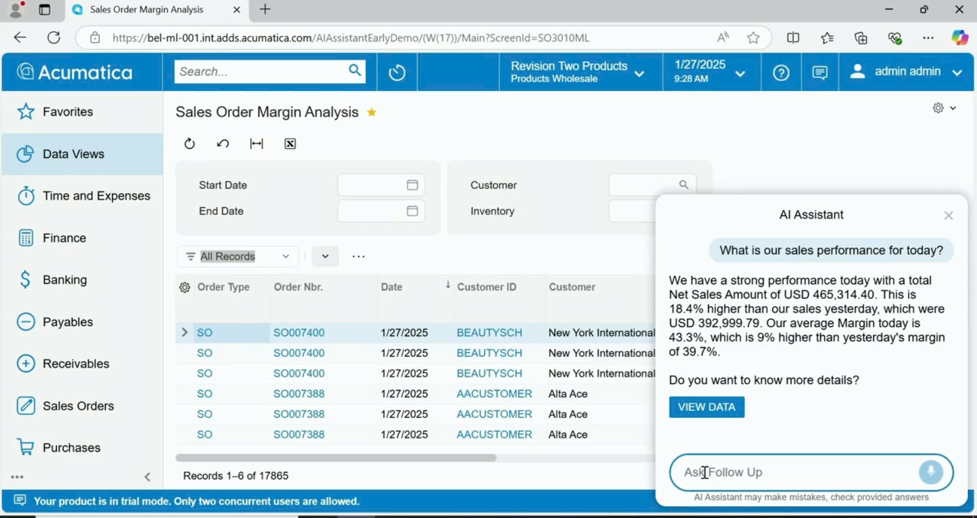This screenshot has height=518, width=977.
Task: Click the browser address bar URL
Action: click(351, 38)
